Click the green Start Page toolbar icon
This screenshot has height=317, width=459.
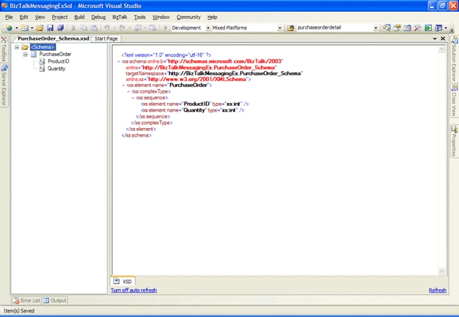[x=428, y=28]
